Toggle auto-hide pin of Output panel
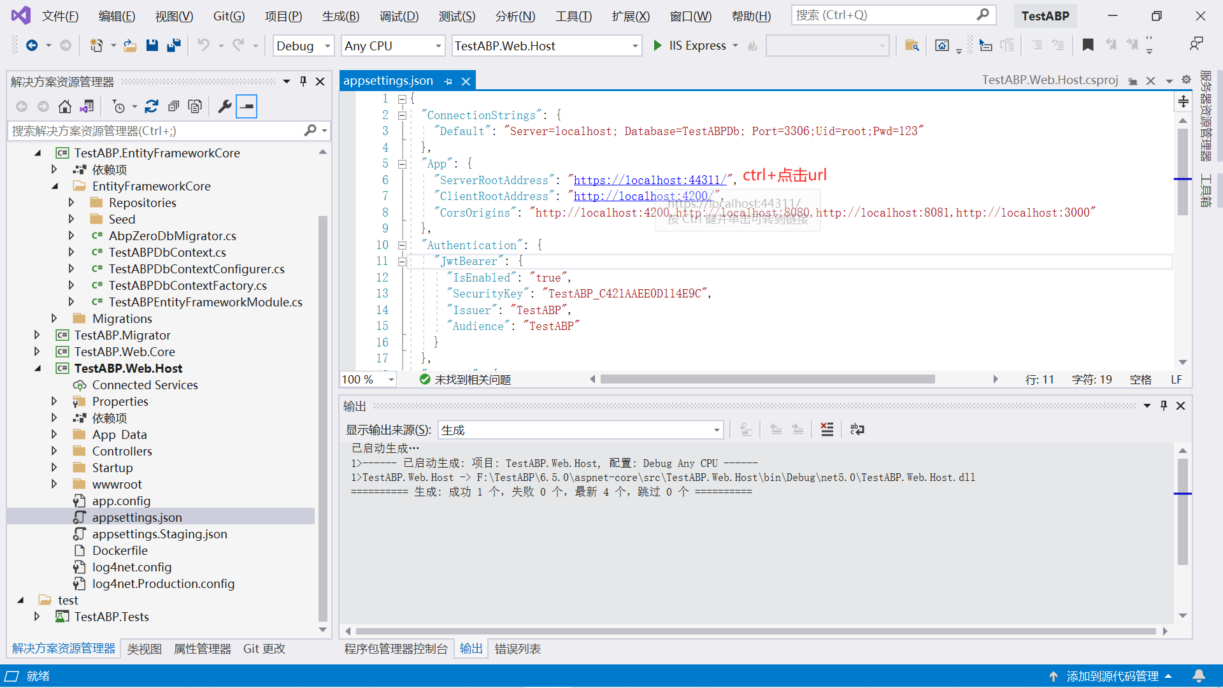Viewport: 1223px width, 688px height. coord(1164,406)
